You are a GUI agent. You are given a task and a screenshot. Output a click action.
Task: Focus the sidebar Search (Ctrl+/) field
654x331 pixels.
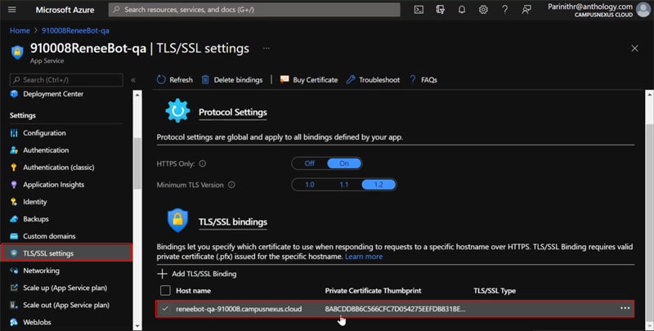point(66,80)
